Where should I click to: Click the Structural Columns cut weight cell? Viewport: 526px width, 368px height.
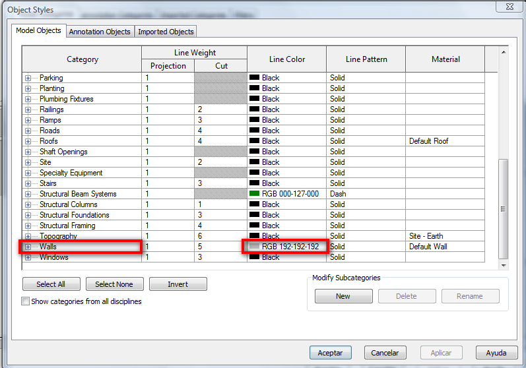[x=220, y=204]
